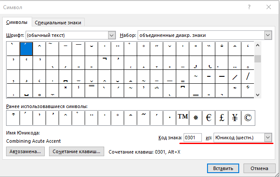Pick the euro € recent symbol
The width and height of the screenshot is (280, 177).
[x=208, y=117]
